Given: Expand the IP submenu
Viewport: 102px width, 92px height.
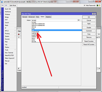Looking at the screenshot, I should (x=10, y=28).
